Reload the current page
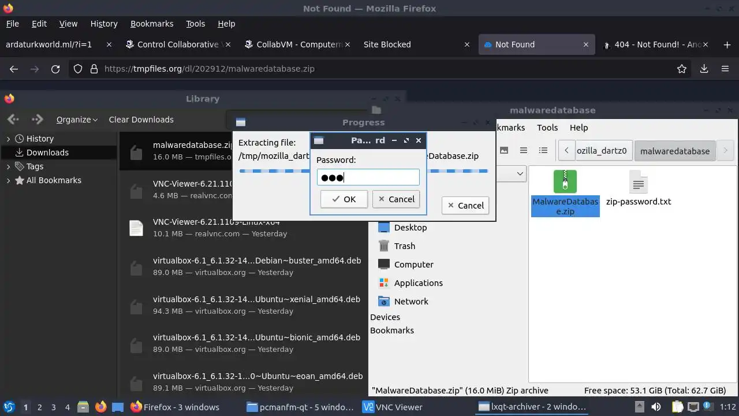 55,69
